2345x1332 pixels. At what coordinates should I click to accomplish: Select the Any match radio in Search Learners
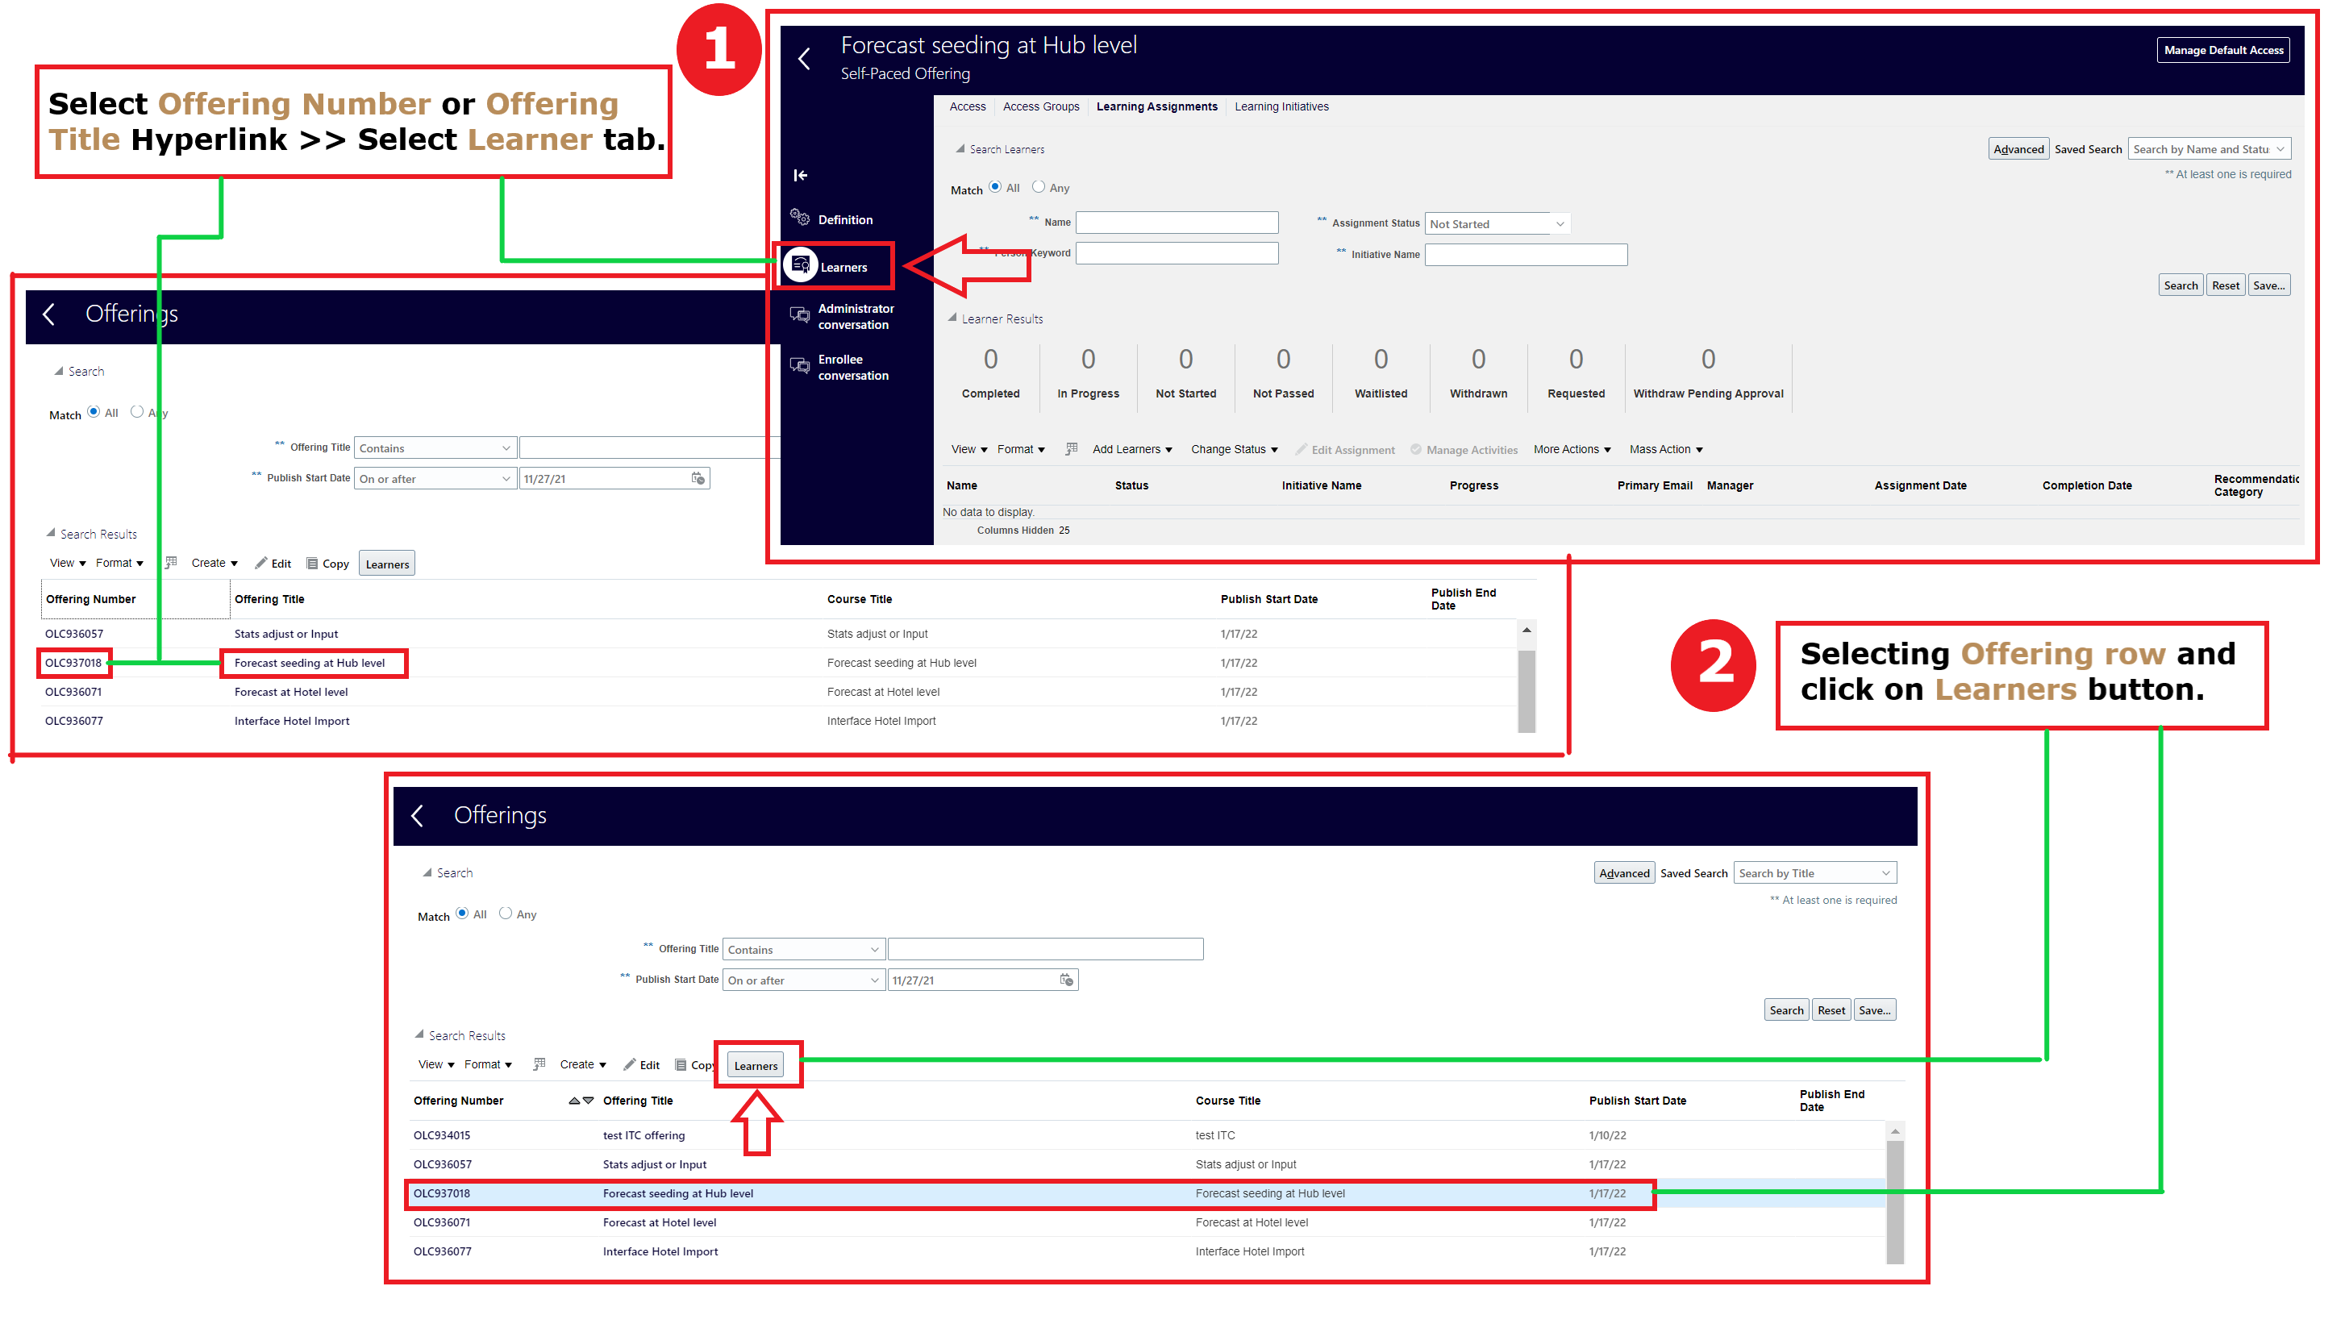click(x=1039, y=186)
